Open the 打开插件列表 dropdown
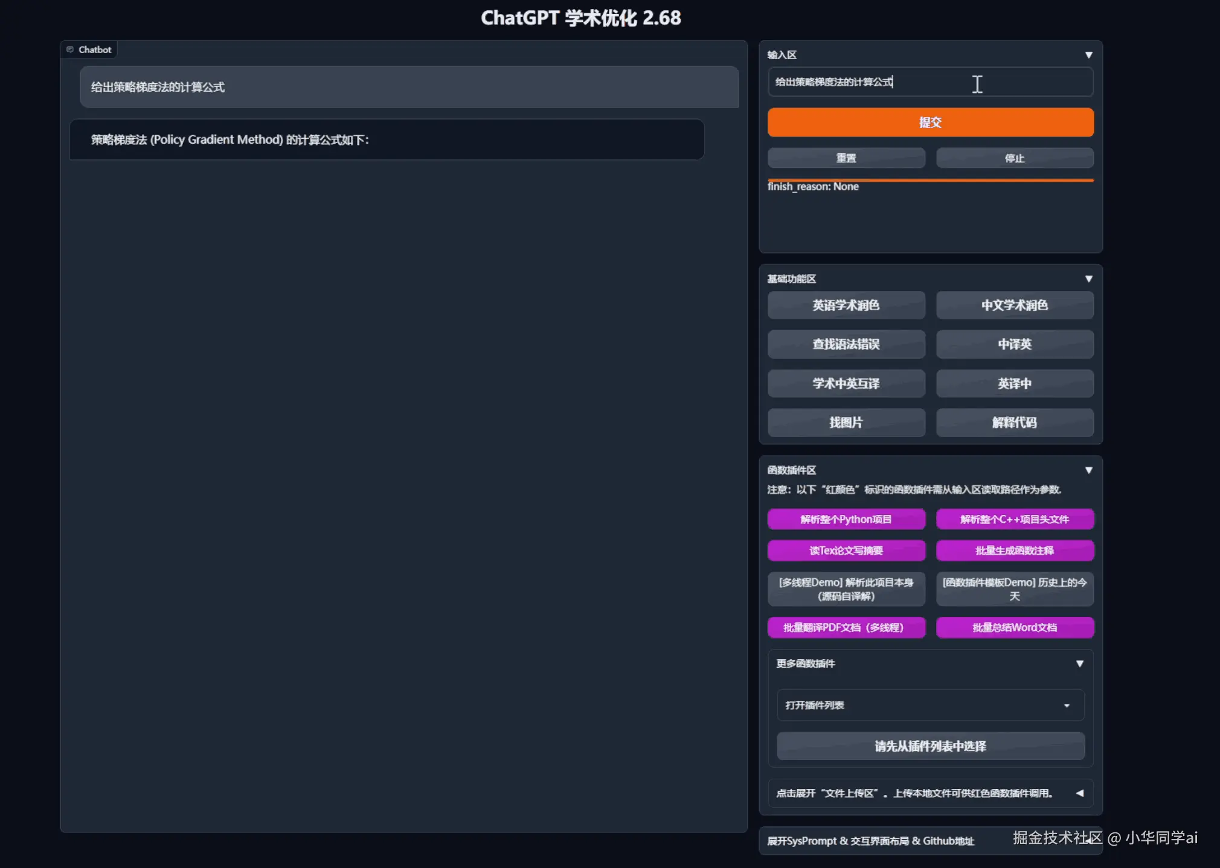 [x=930, y=705]
